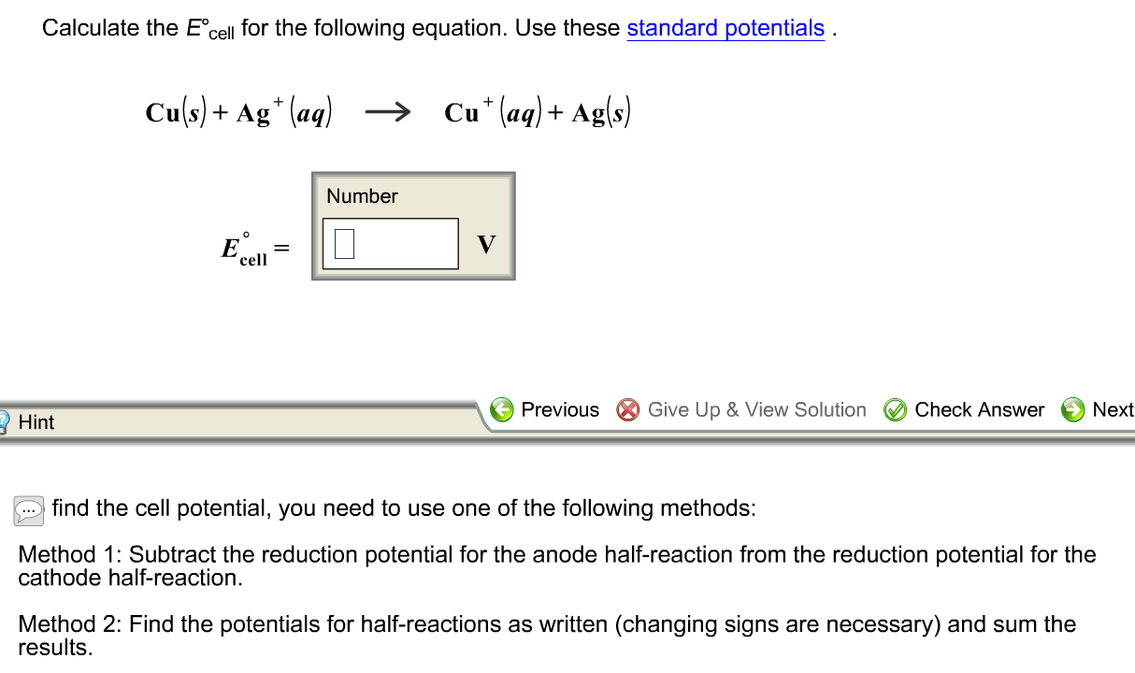Click the speech bubble icon near the methods text
This screenshot has width=1135, height=673.
click(28, 510)
